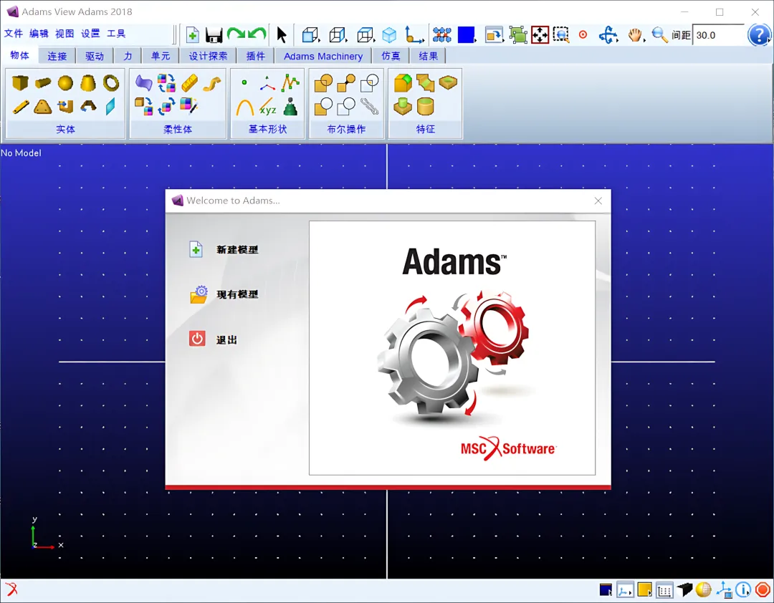
Task: Toggle the black perspective depth icon
Action: click(x=684, y=589)
